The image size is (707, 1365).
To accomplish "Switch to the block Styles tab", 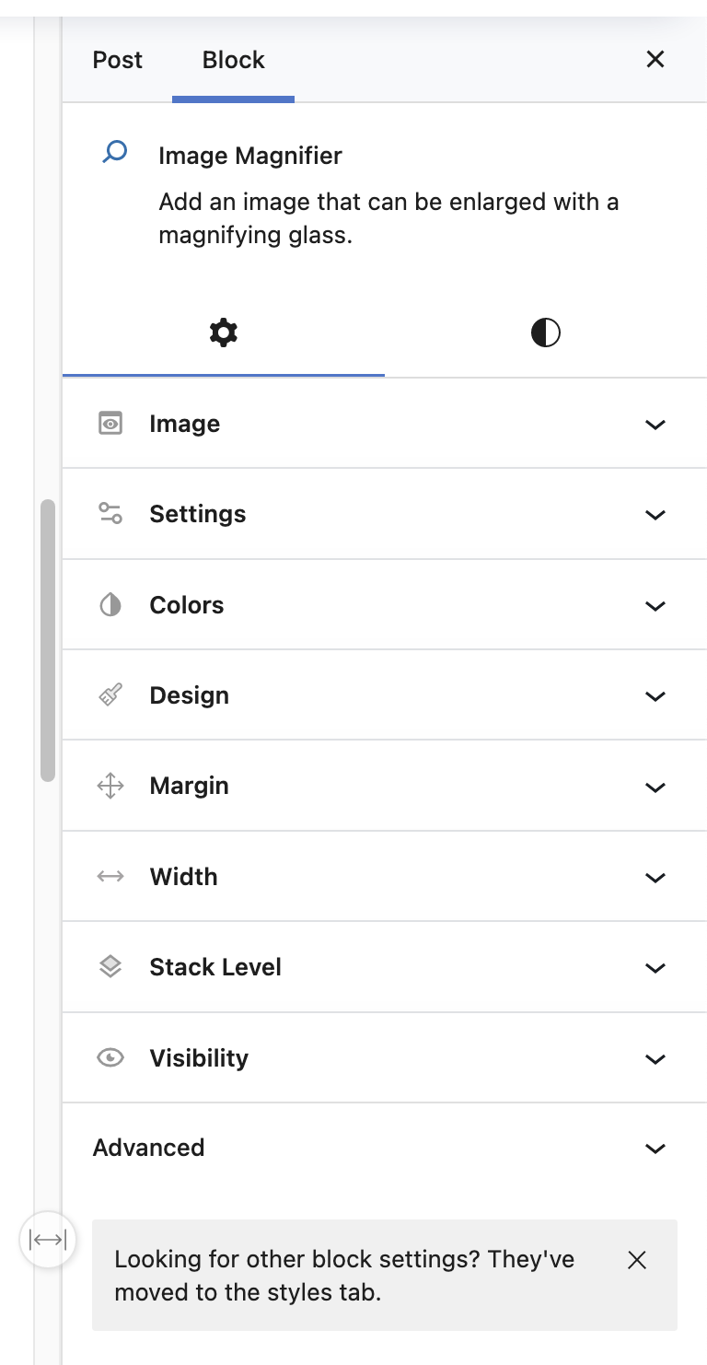I will [544, 333].
